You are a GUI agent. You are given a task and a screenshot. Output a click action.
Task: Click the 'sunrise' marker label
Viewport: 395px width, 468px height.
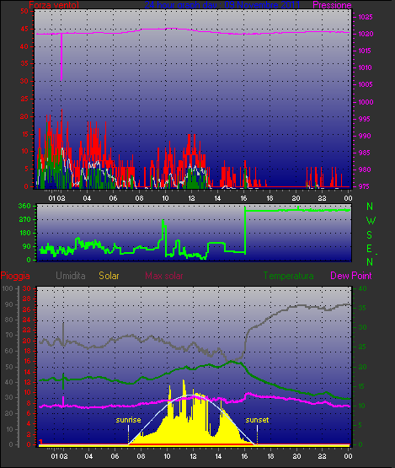pyautogui.click(x=128, y=420)
